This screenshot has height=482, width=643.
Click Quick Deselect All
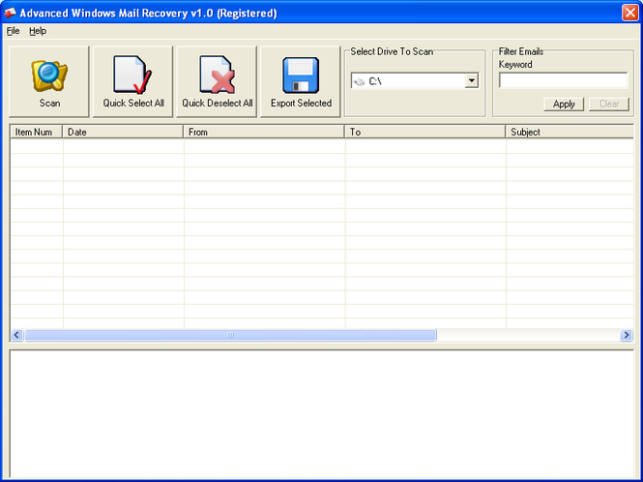pos(217,81)
